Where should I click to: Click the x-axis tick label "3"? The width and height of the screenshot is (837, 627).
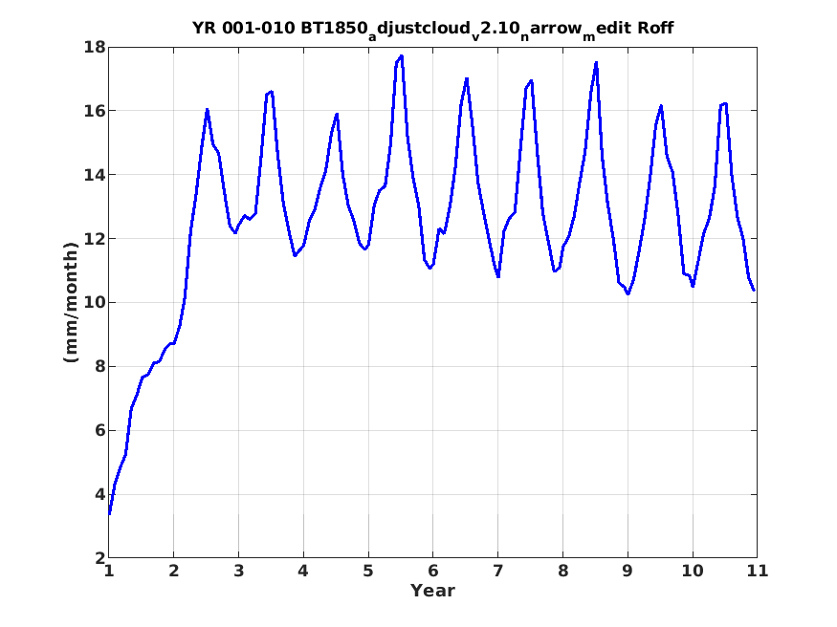238,571
